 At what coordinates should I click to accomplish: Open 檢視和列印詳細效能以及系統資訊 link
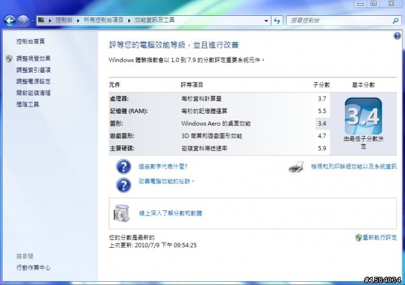[x=354, y=167]
